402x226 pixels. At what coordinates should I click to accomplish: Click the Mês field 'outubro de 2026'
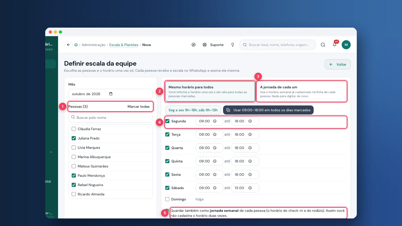[x=111, y=94]
